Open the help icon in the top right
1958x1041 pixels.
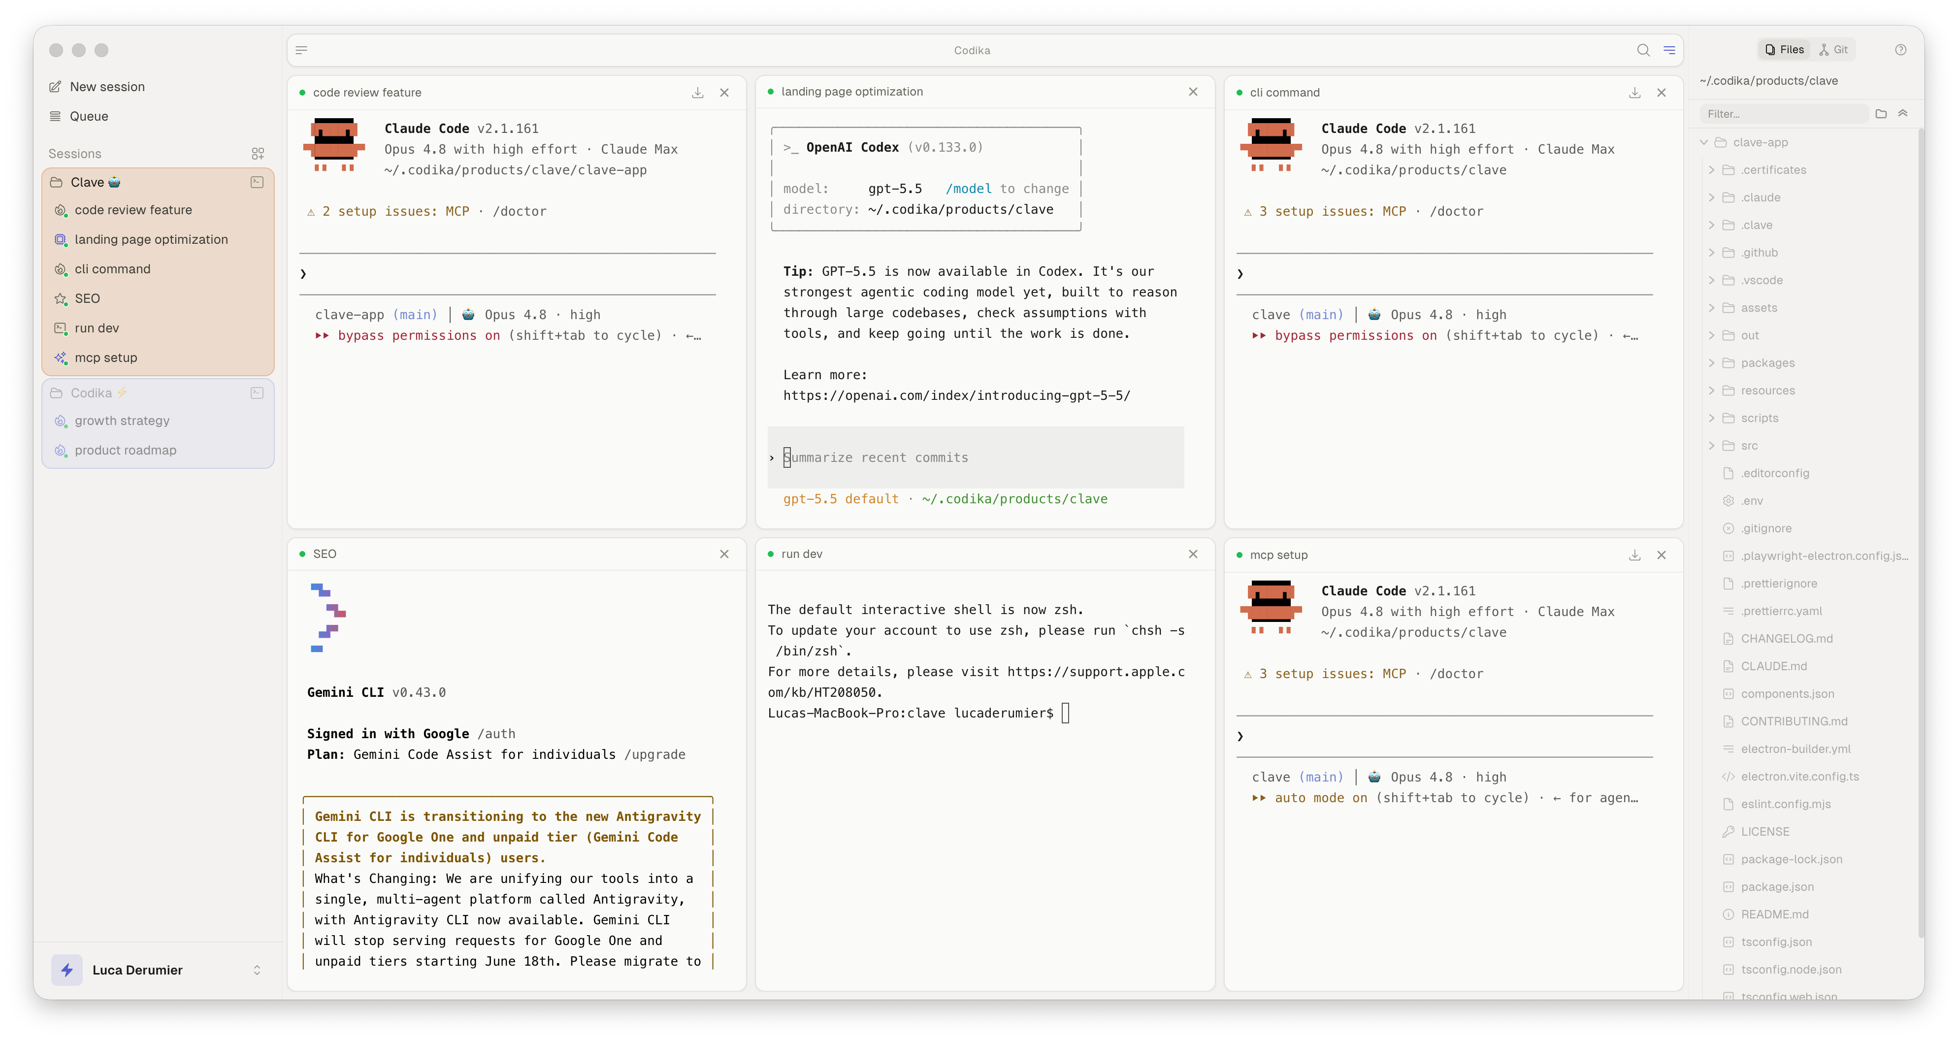(x=1900, y=49)
